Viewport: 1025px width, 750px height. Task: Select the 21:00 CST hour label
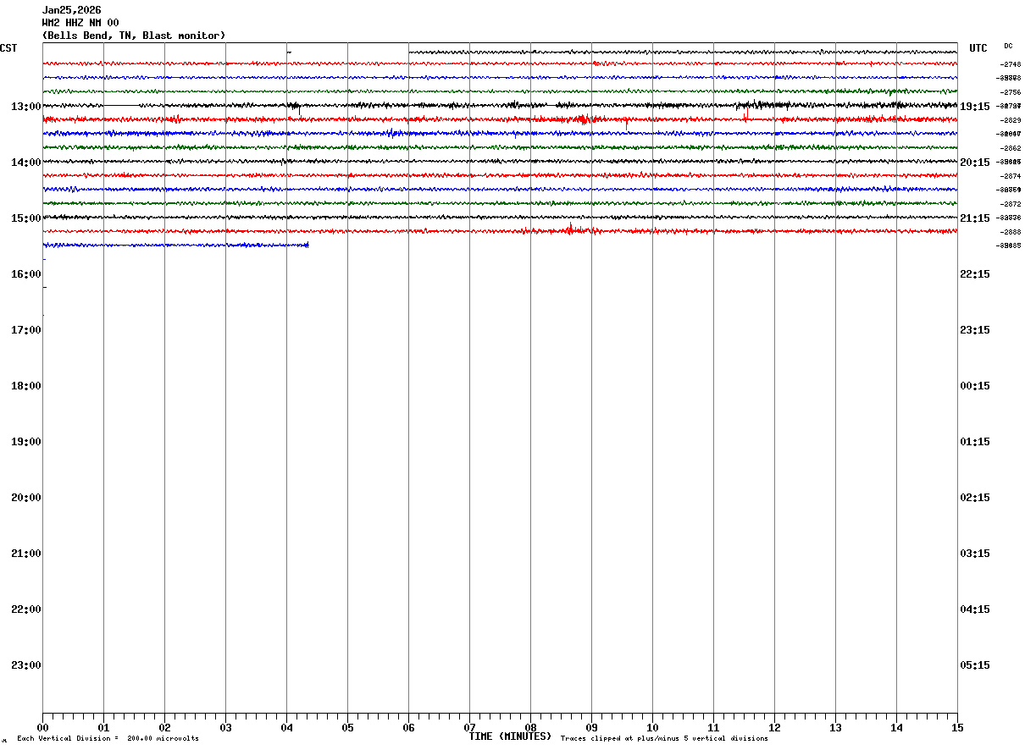26,554
